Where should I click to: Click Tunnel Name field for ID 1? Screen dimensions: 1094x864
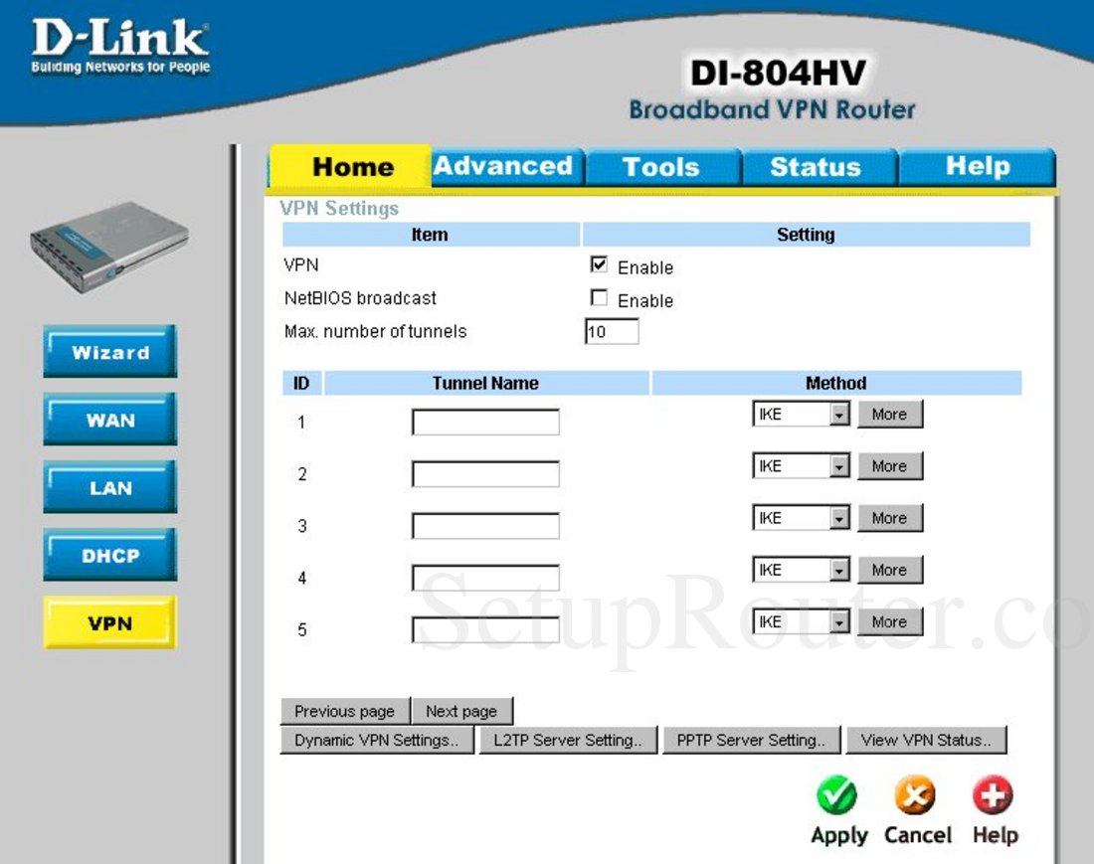pos(485,422)
